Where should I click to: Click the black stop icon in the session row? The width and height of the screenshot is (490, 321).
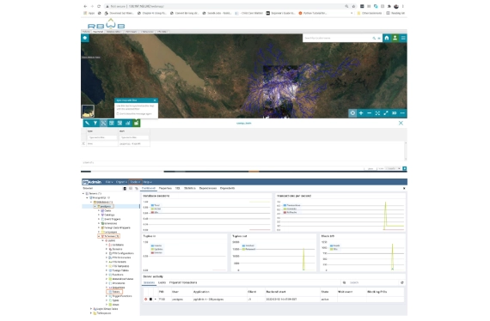pyautogui.click(x=150, y=300)
